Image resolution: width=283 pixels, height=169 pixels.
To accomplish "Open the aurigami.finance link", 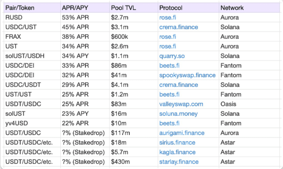I will 182,133.
